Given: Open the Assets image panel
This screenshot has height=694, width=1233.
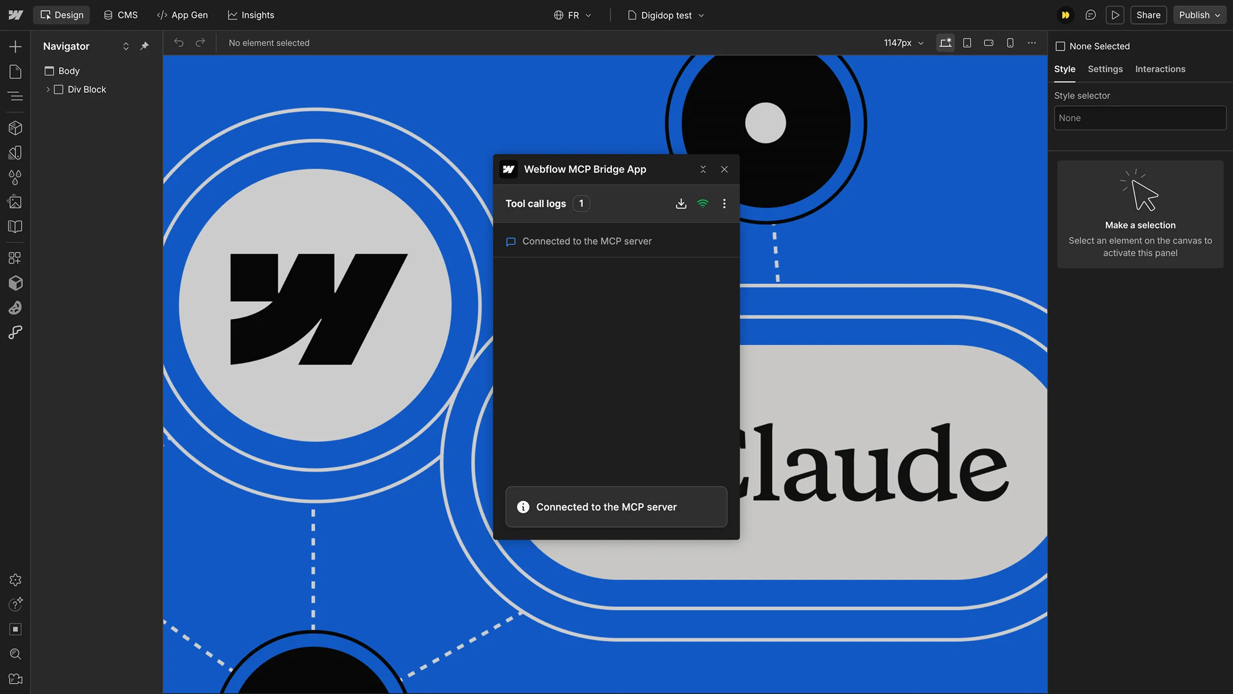Looking at the screenshot, I should [15, 202].
